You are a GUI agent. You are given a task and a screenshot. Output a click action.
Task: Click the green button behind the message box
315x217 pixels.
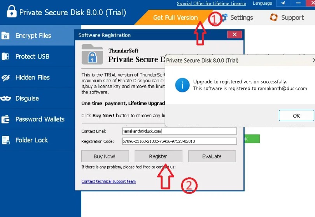click(x=252, y=139)
